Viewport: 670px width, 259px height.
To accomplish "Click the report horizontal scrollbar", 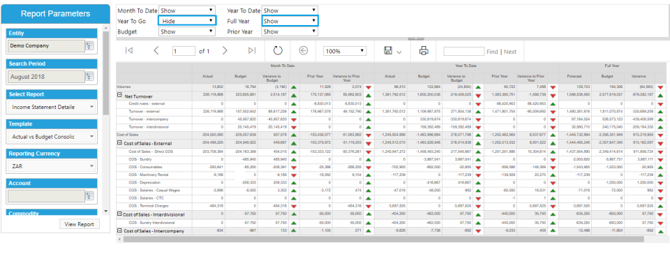I will point(383,239).
